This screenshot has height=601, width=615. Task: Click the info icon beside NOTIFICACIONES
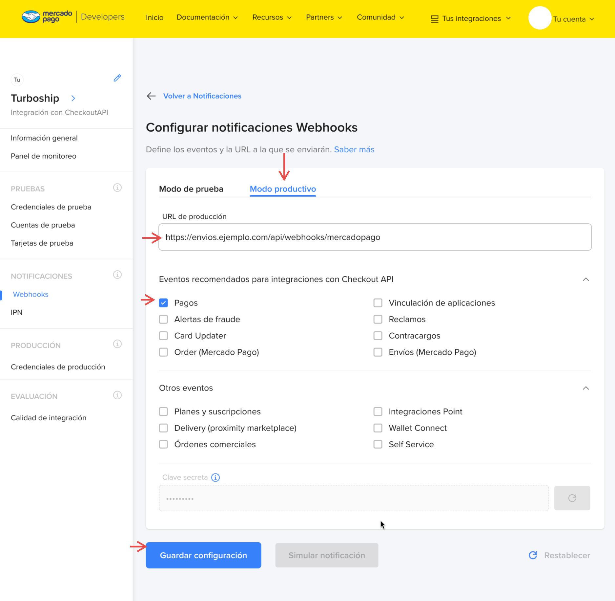[117, 275]
